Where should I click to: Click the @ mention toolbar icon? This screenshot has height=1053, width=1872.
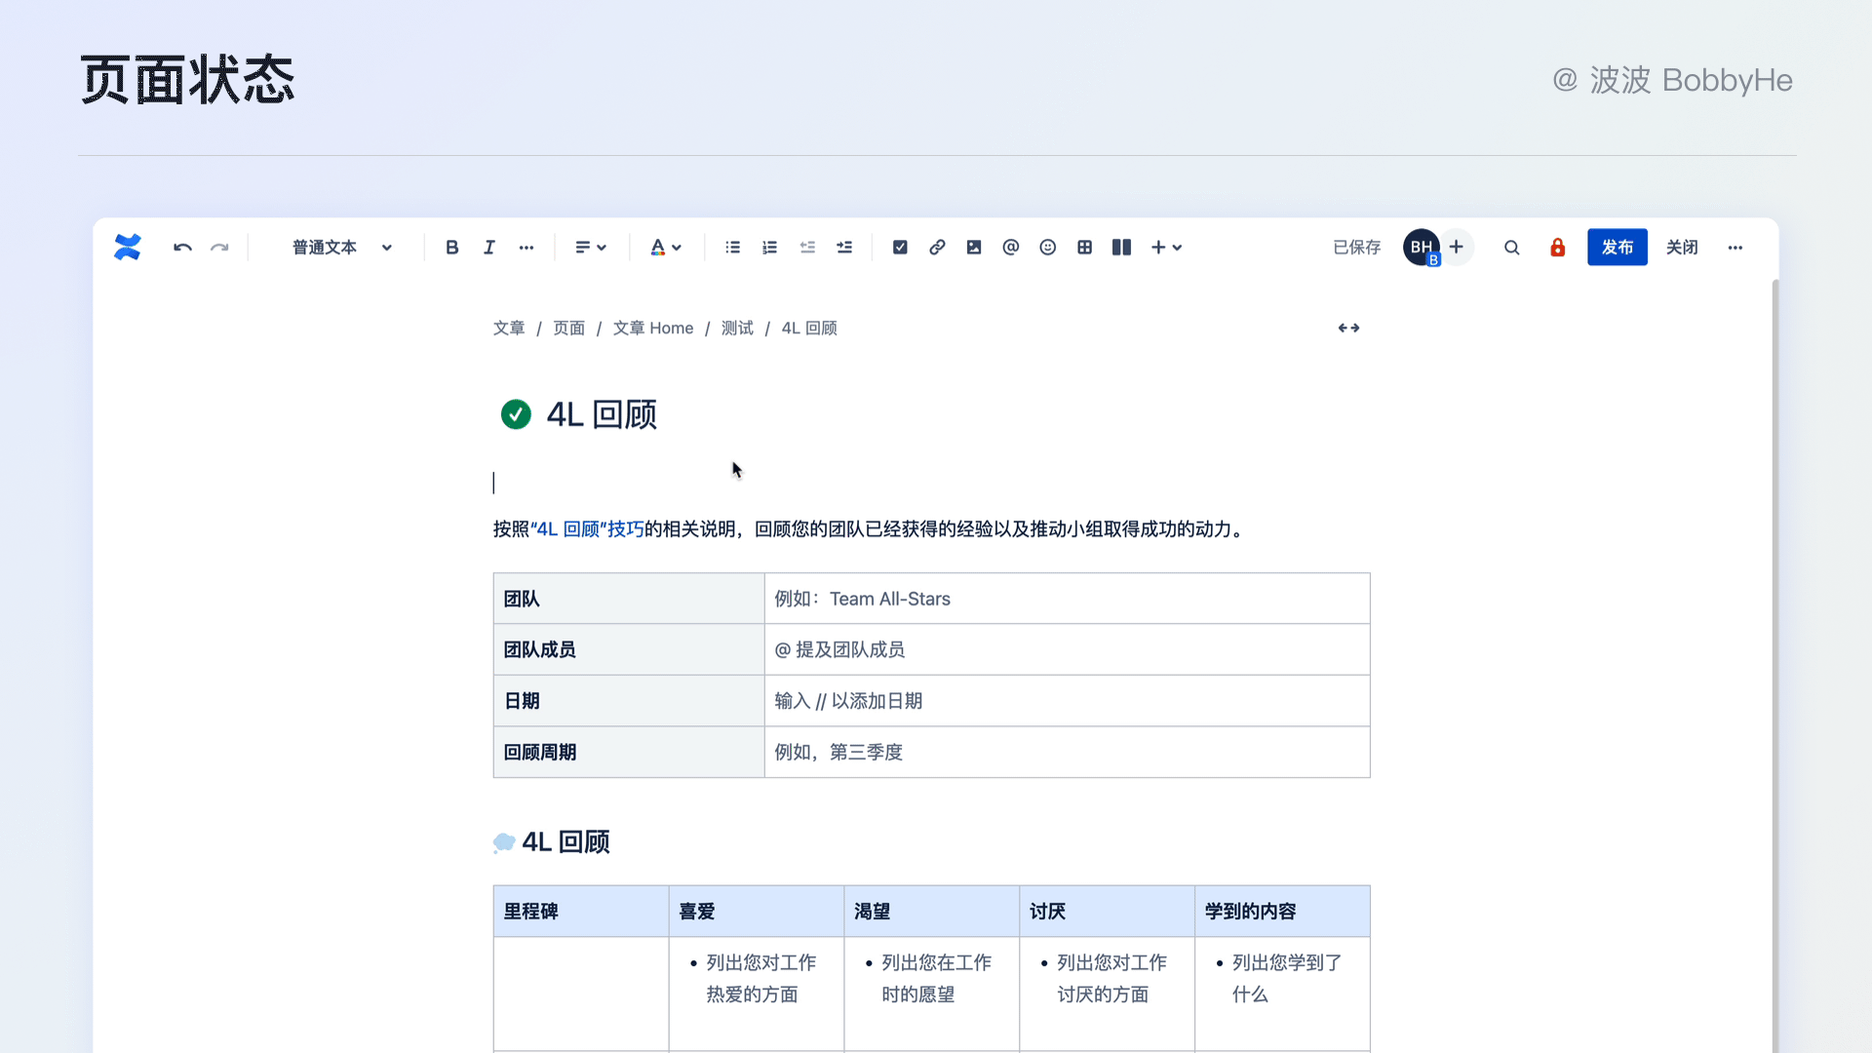pos(1011,248)
